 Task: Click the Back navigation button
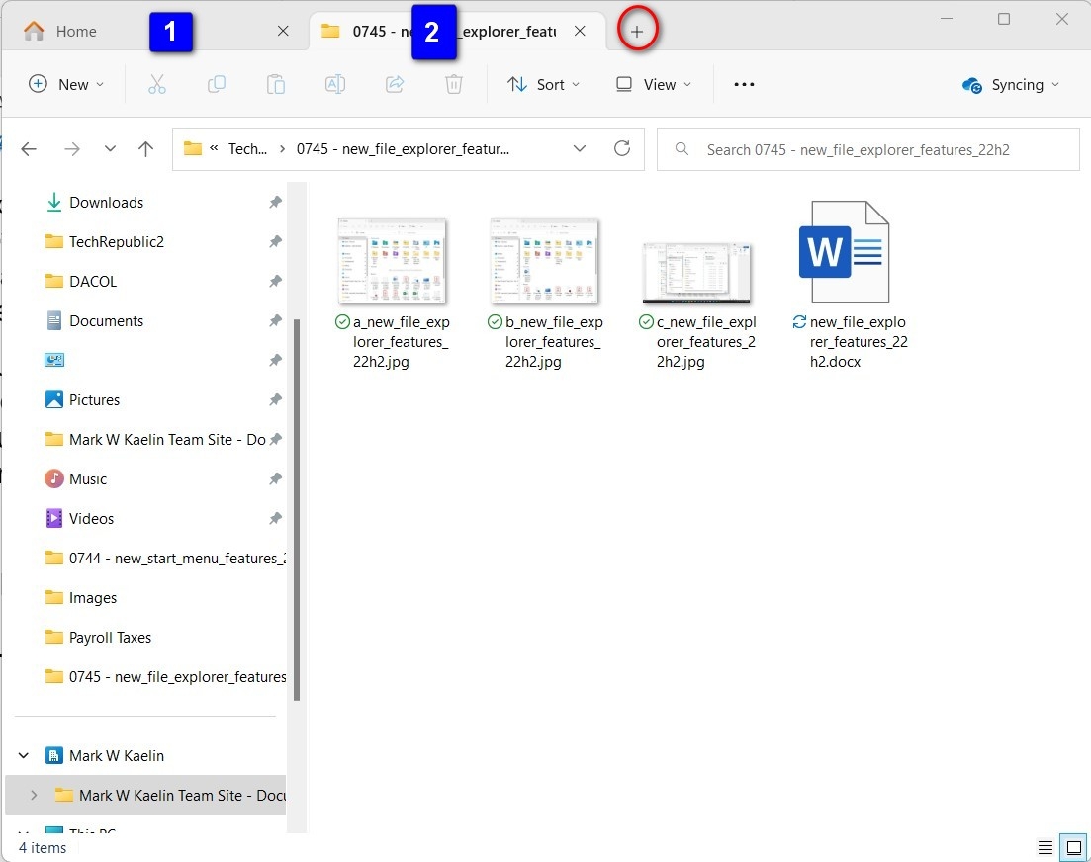pos(29,148)
